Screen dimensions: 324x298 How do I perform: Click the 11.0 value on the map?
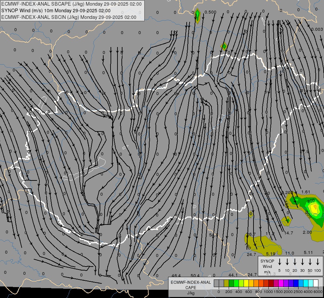[290, 253]
